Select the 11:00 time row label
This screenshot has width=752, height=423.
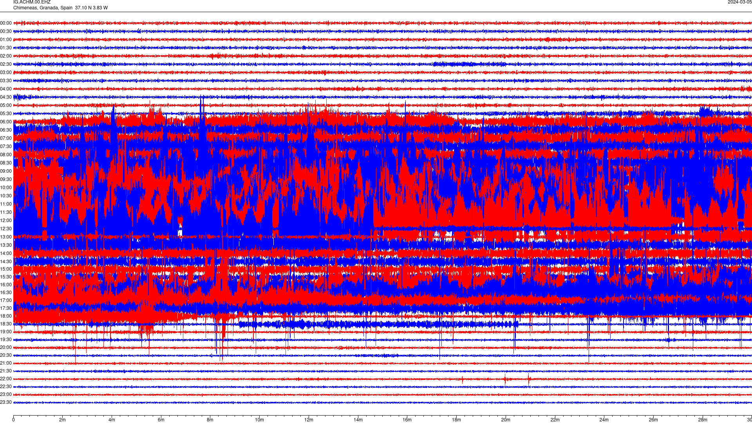(6, 204)
